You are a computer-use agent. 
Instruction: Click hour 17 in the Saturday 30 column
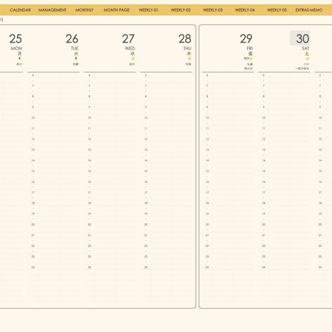click(x=263, y=192)
